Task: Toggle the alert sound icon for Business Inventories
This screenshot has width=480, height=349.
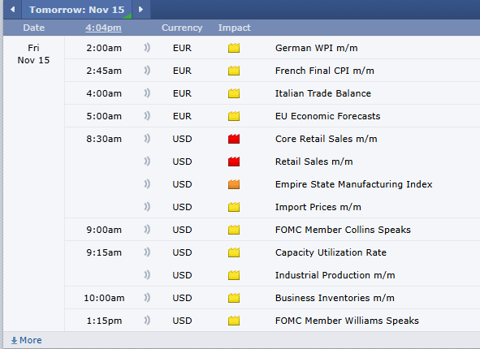Action: [x=147, y=298]
